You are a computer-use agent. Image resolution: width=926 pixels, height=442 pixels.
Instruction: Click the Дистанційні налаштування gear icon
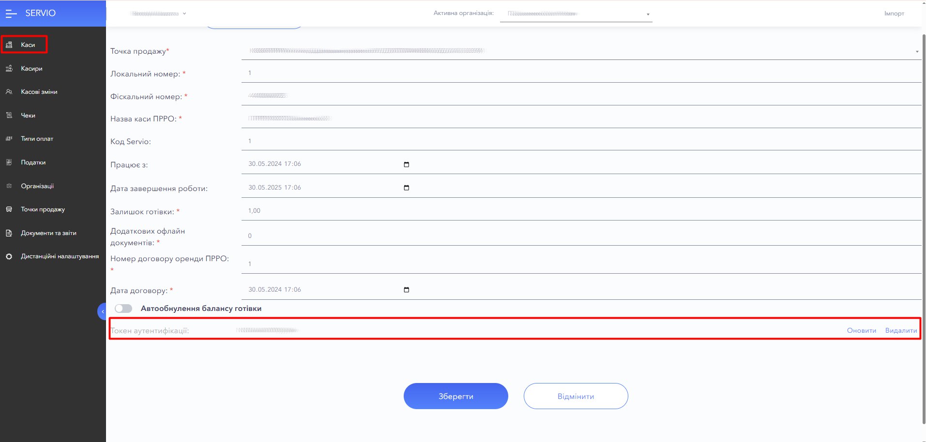[9, 256]
